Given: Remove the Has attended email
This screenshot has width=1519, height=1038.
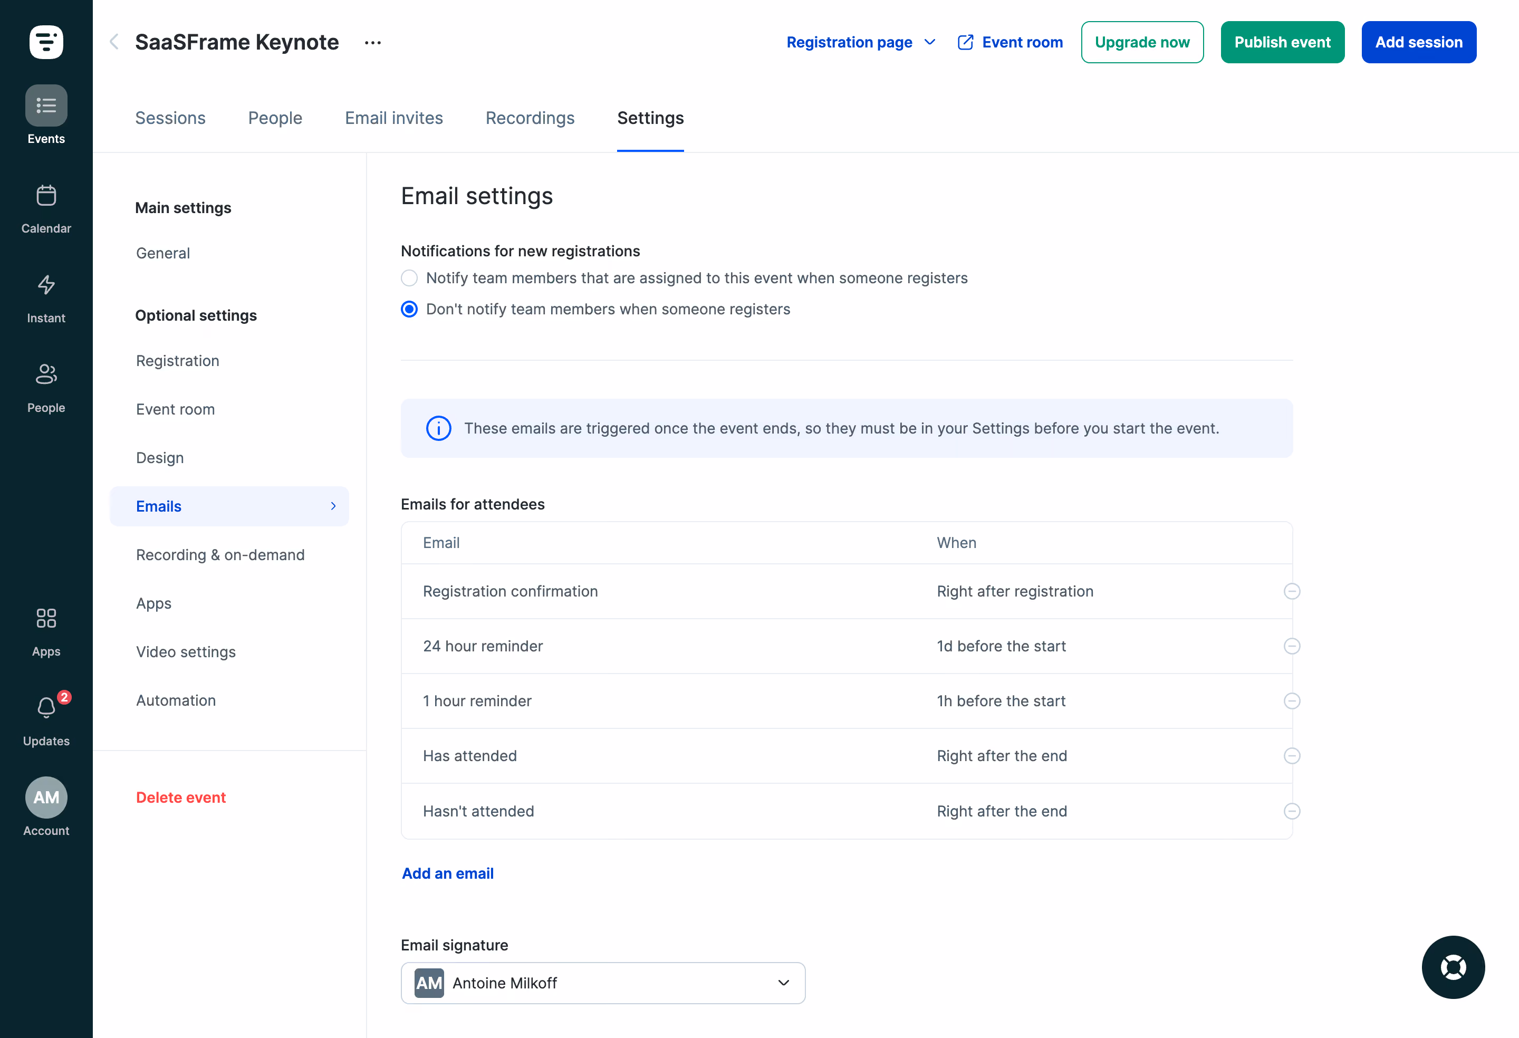Looking at the screenshot, I should pos(1292,756).
